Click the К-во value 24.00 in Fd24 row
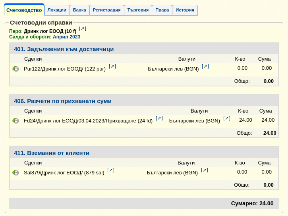 click(x=245, y=120)
